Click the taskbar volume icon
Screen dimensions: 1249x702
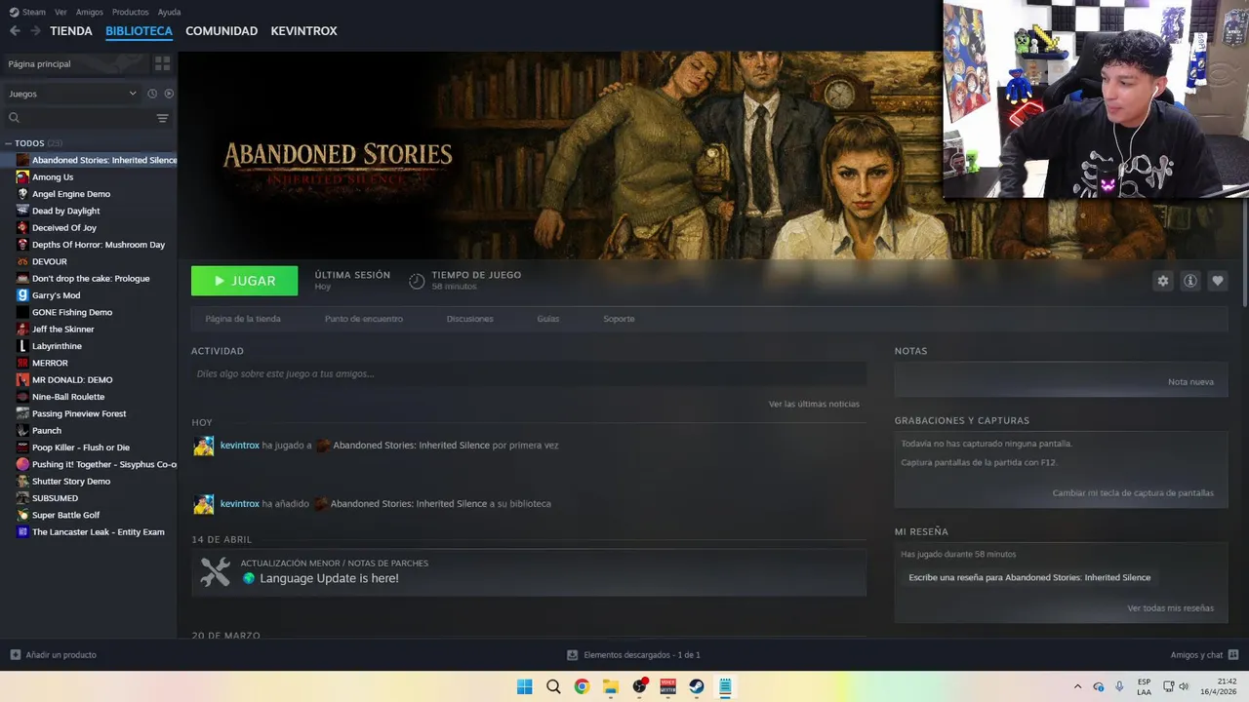[x=1184, y=686]
